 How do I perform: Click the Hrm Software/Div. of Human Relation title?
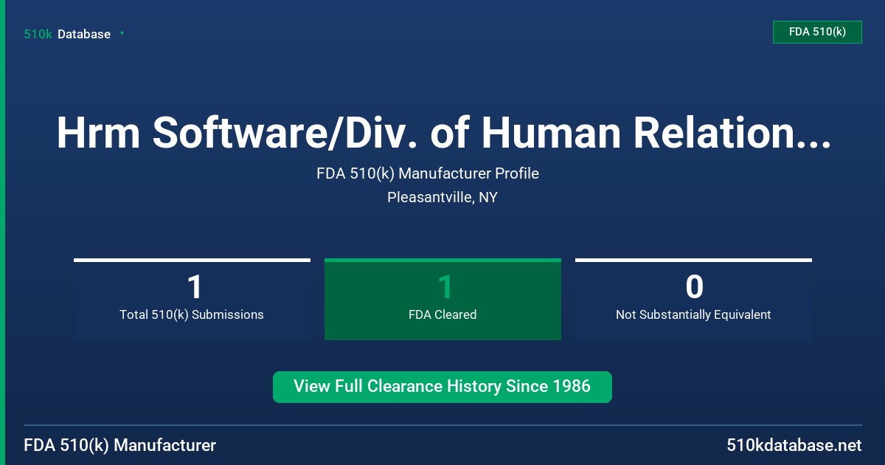click(x=442, y=133)
